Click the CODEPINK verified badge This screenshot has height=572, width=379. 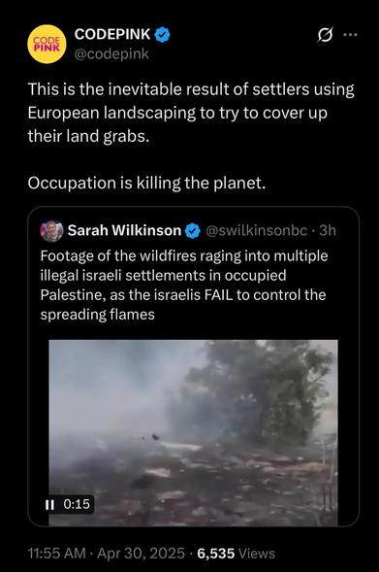click(x=163, y=35)
